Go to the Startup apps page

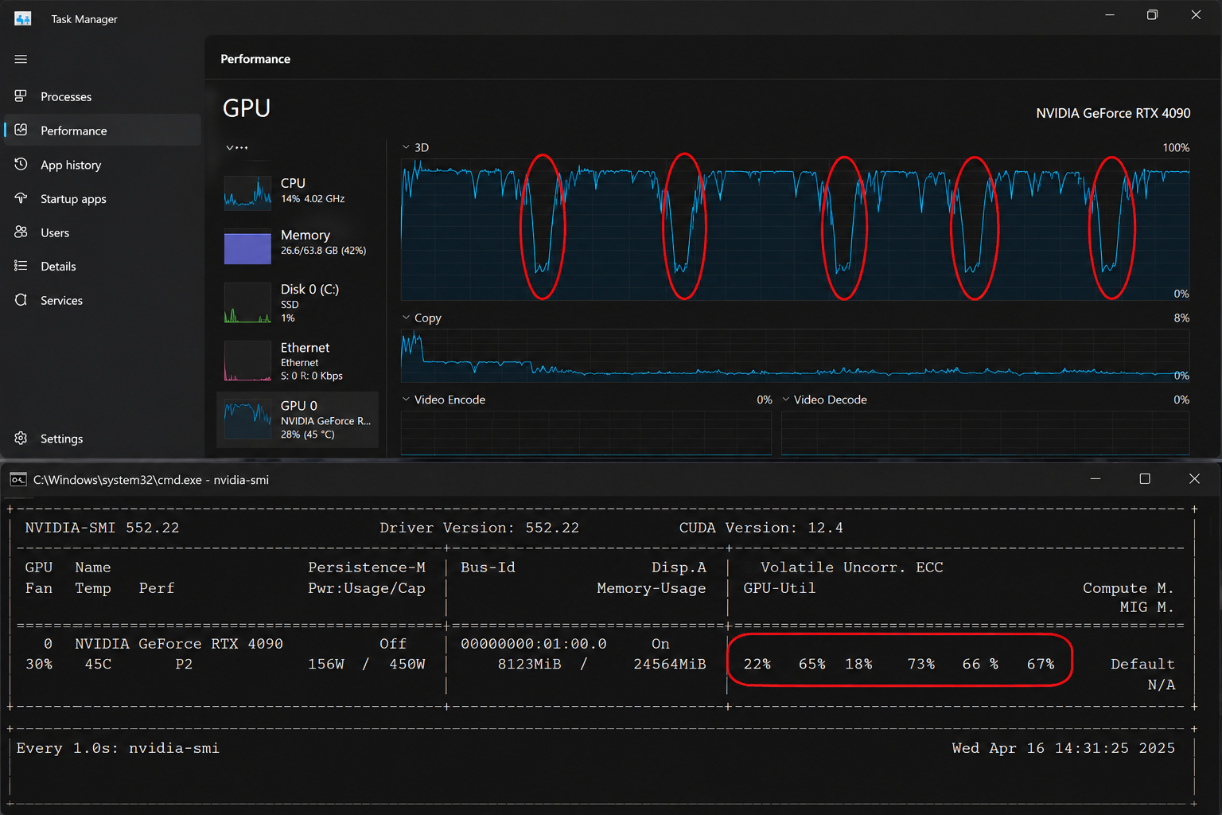tap(103, 199)
